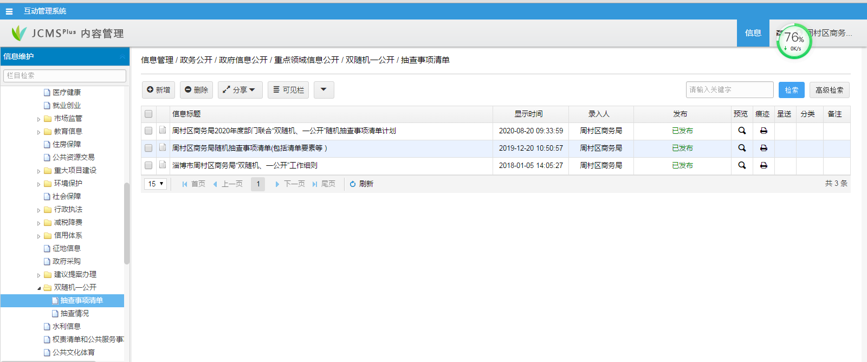Tick checkbox for 工作细则 row
The height and width of the screenshot is (362, 867).
tap(148, 165)
